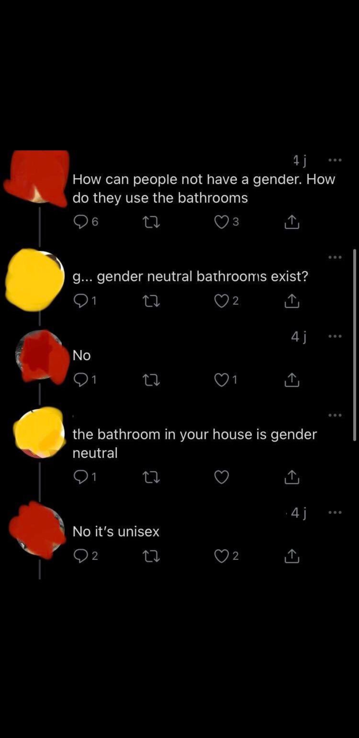Like the 'bathroom in your house' tweet
The height and width of the screenshot is (738, 359).
coord(222,477)
